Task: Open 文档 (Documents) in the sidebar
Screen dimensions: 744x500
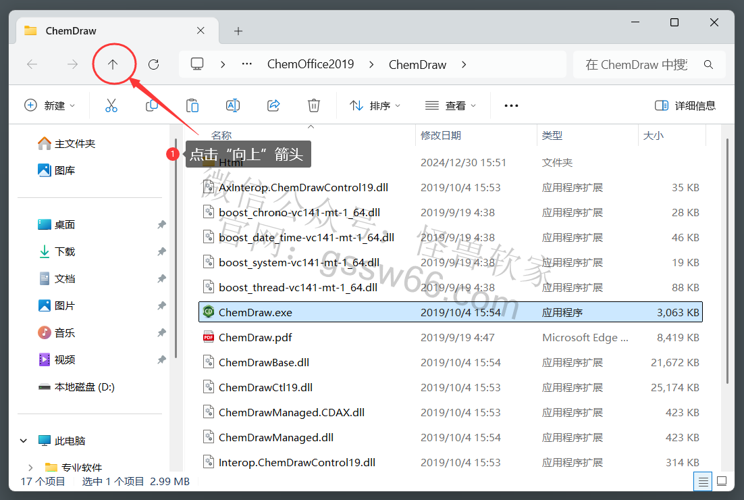Action: coord(56,279)
